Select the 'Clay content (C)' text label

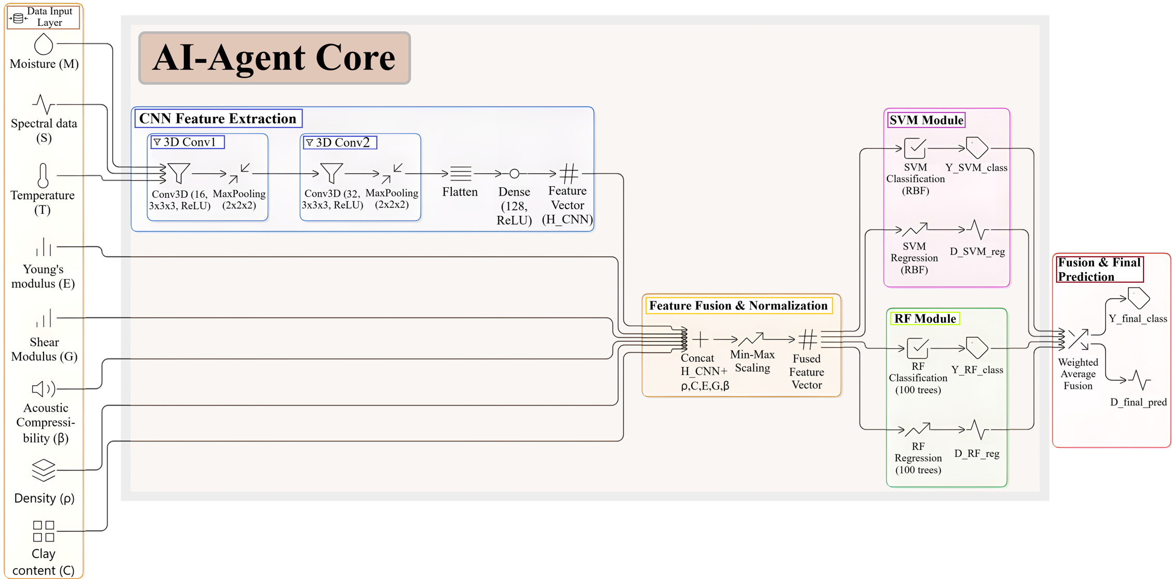coord(44,562)
